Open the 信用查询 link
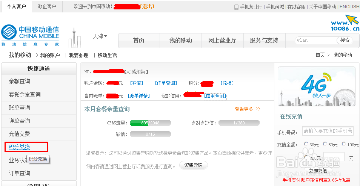This screenshot has height=186, width=360. tap(215, 96)
